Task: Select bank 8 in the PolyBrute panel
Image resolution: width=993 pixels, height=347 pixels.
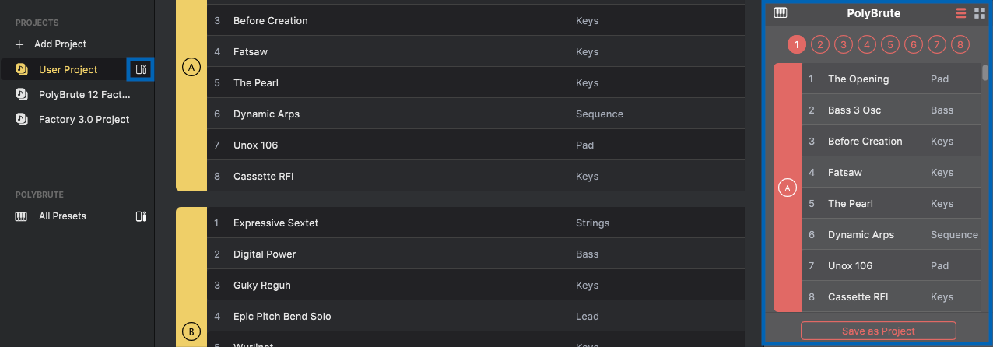Action: coord(960,44)
